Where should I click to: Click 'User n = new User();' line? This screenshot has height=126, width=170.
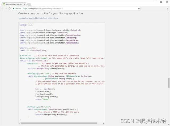pos(45,89)
